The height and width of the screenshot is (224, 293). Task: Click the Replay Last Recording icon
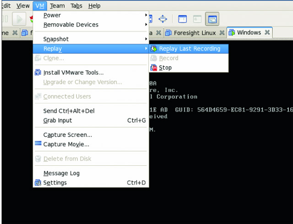pyautogui.click(x=154, y=49)
